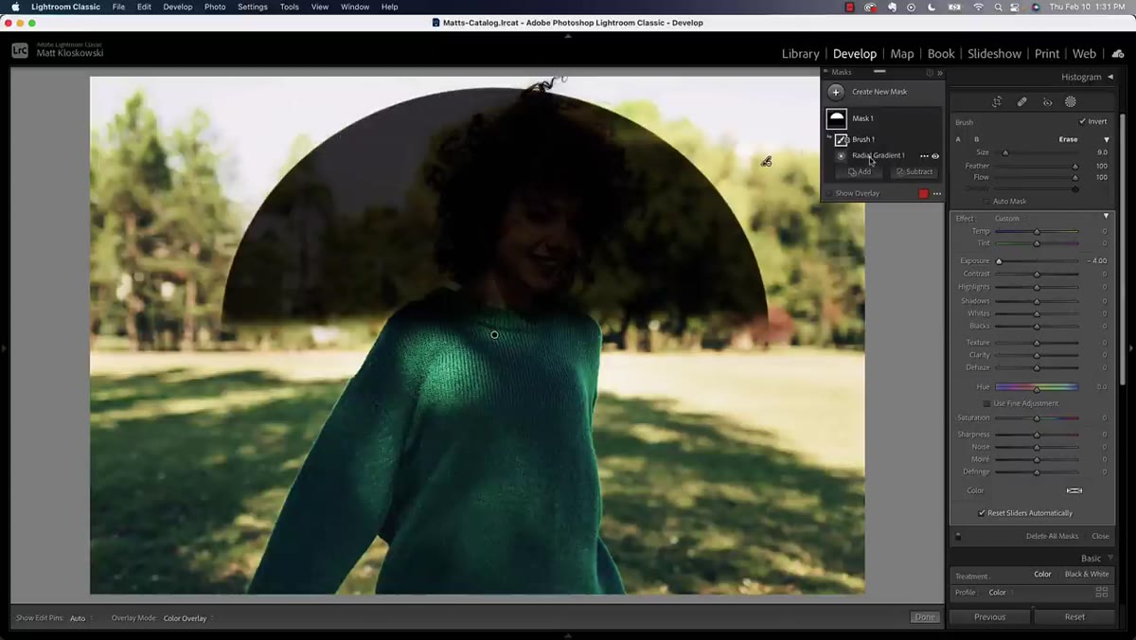Open profile browser grid icon
Image resolution: width=1136 pixels, height=640 pixels.
tap(1101, 592)
